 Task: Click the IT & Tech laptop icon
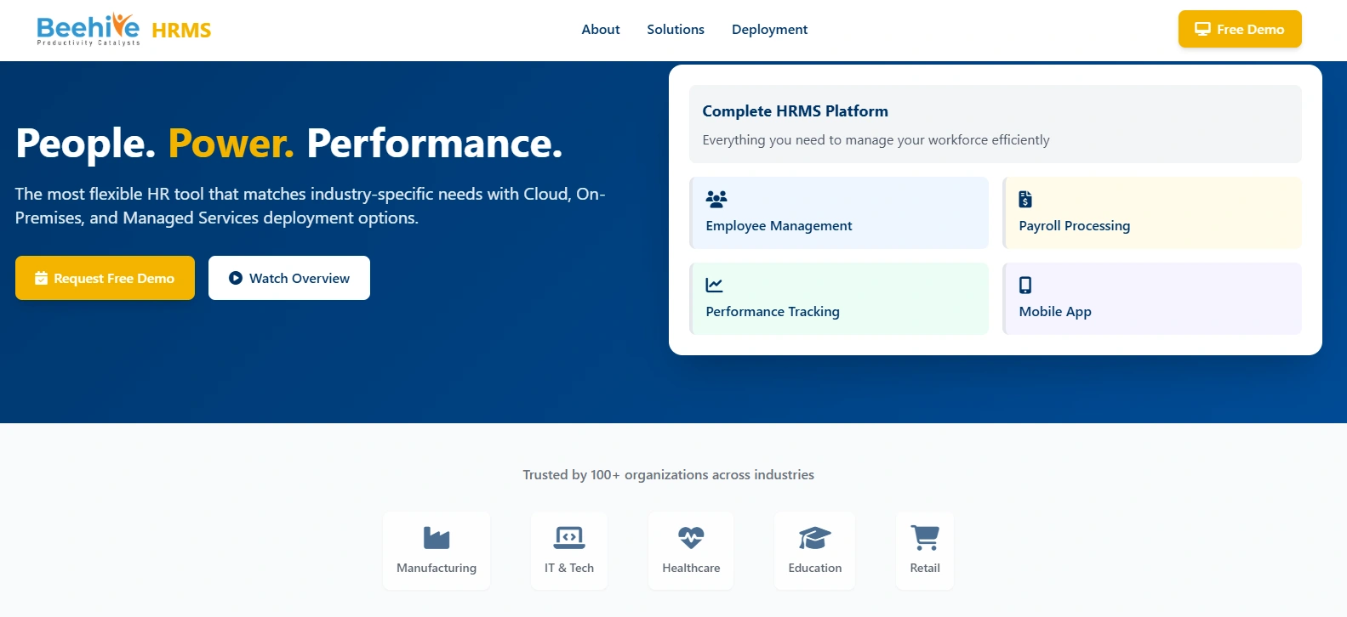(569, 537)
